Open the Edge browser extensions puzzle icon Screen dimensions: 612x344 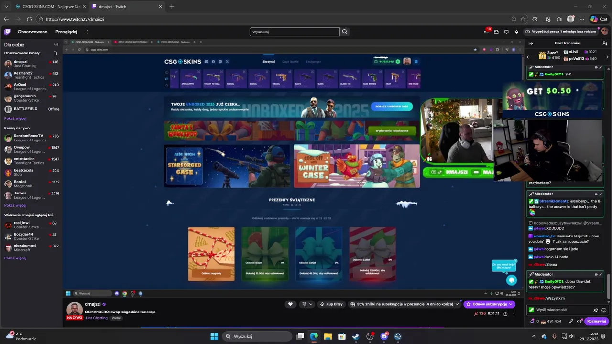point(535,19)
